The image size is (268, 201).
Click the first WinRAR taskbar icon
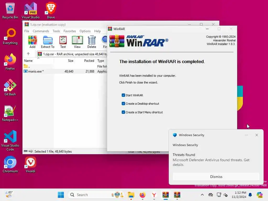(166, 195)
